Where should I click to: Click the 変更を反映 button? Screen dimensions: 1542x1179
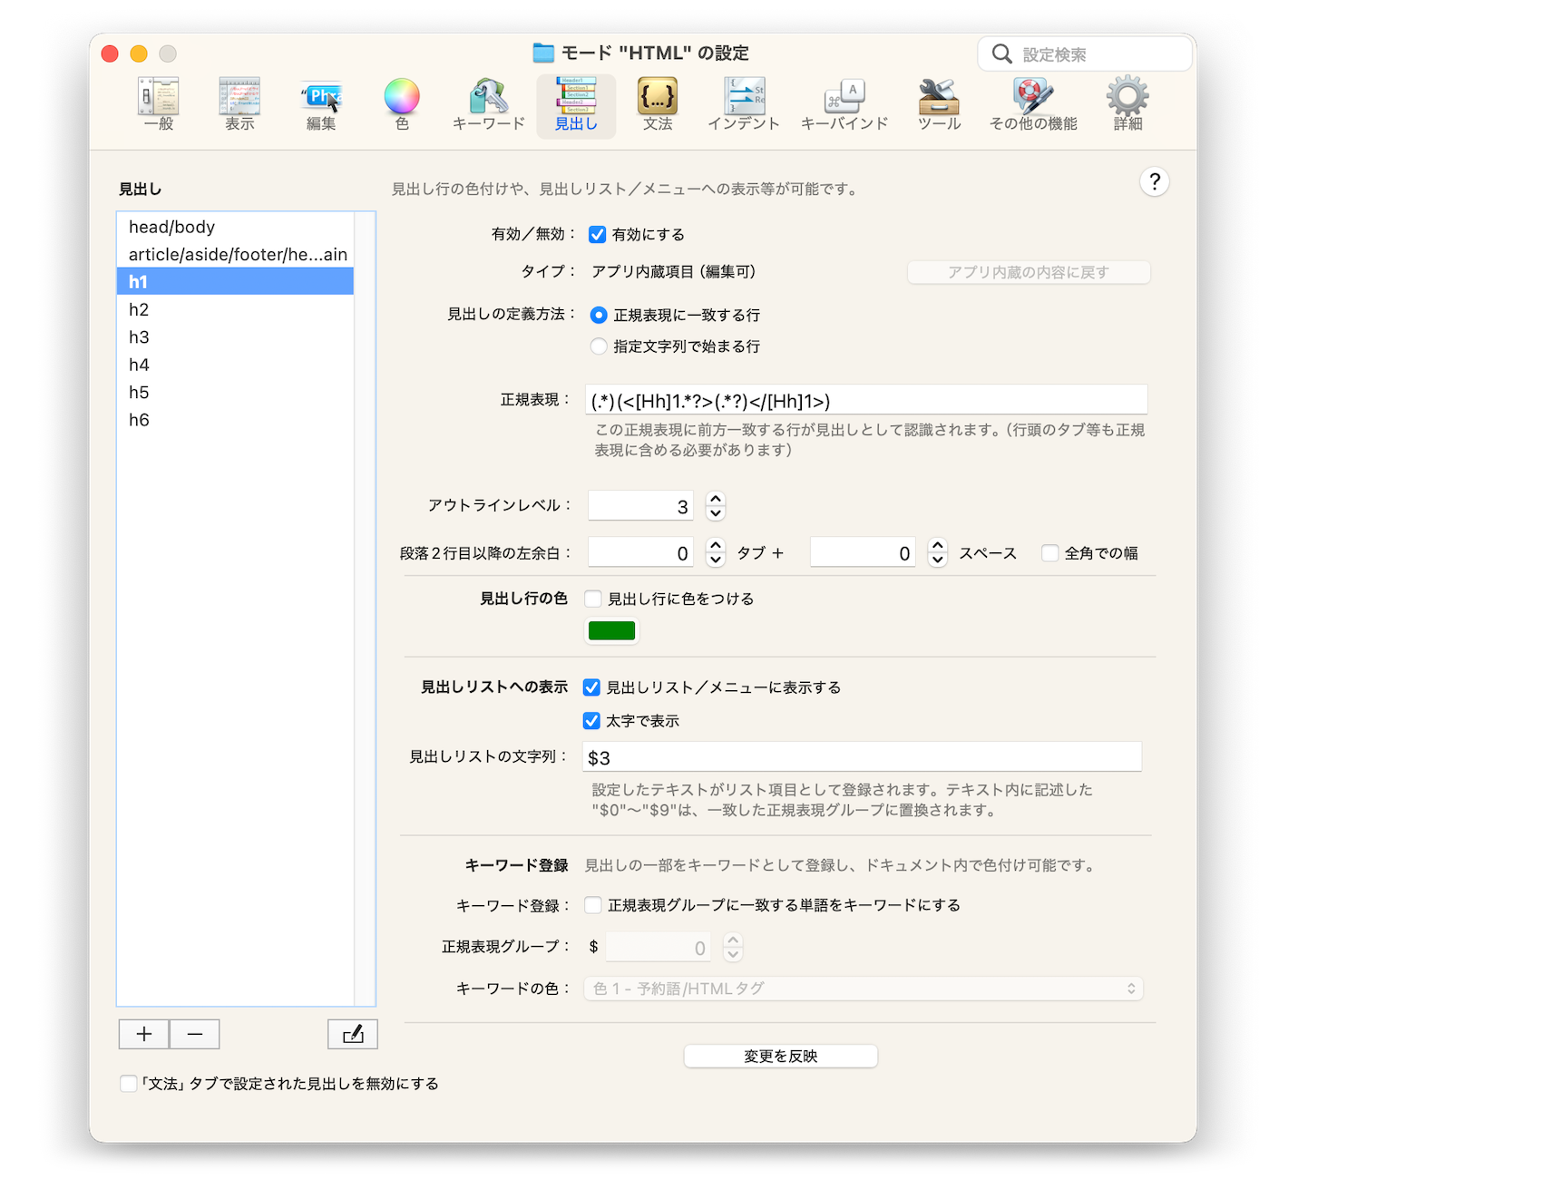point(780,1057)
